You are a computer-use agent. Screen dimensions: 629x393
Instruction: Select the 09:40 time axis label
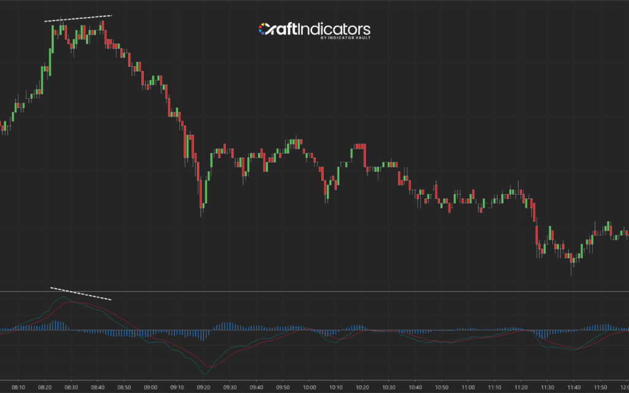click(x=256, y=387)
